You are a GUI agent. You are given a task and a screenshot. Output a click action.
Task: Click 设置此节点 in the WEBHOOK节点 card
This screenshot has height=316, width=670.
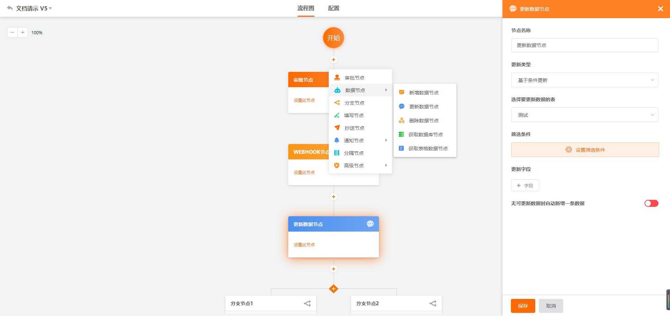(304, 173)
